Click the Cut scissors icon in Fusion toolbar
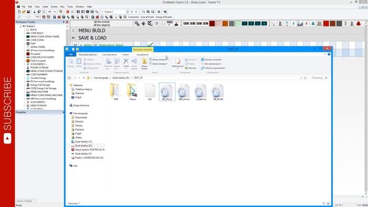 point(34,11)
